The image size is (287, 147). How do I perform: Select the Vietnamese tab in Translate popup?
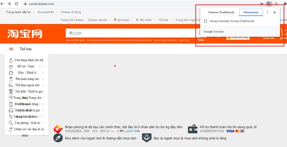251,13
